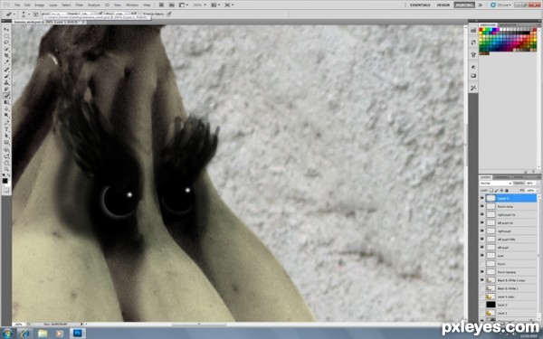Enable the Erase to History checkbox
The width and height of the screenshot is (543, 339).
(x=140, y=14)
